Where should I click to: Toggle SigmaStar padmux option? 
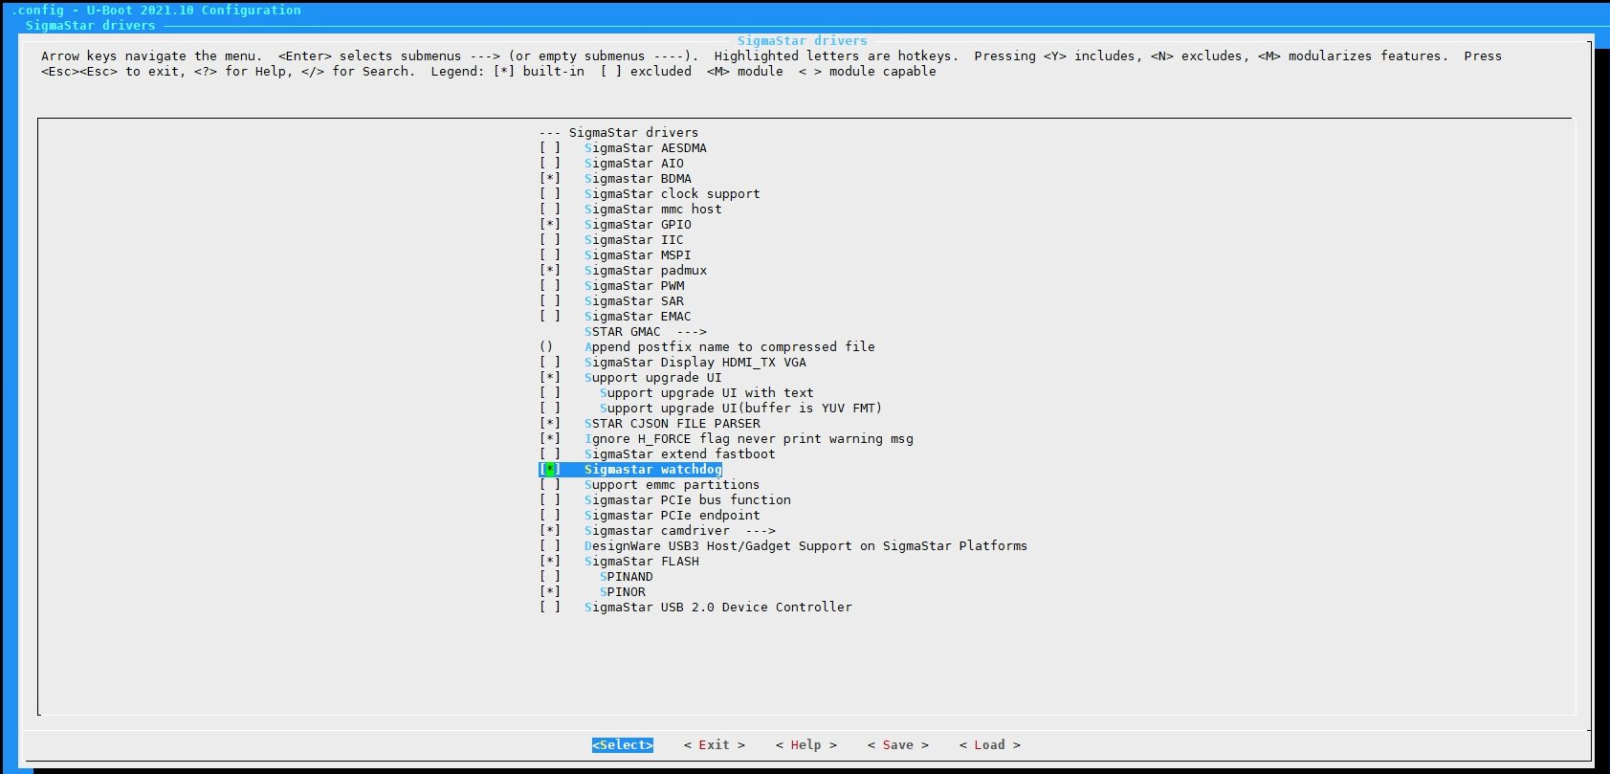[x=623, y=271]
